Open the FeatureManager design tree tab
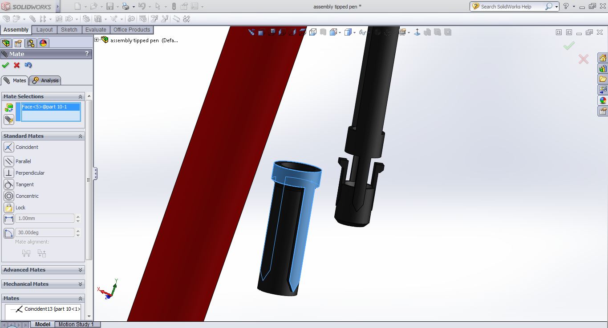The image size is (608, 328). click(6, 43)
